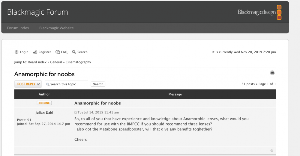Viewport: 300px width, 156px height.
Task: Click the Register icon
Action: pos(35,52)
